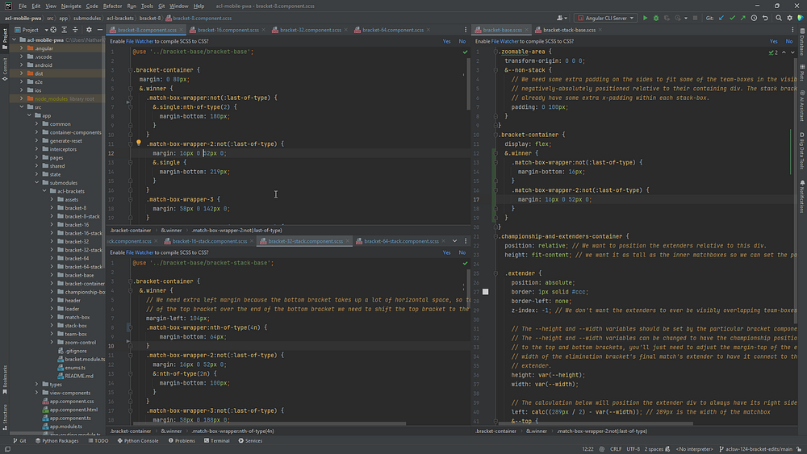Click the #ccc color swatch in gutter

(485, 291)
